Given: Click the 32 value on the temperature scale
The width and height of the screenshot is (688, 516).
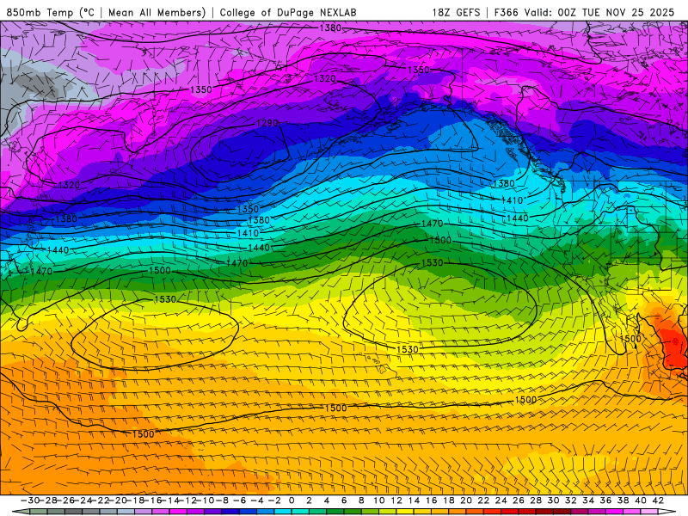Looking at the screenshot, I should click(x=571, y=501).
